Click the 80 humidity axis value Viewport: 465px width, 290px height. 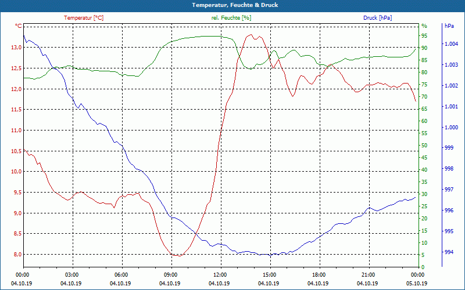point(424,72)
